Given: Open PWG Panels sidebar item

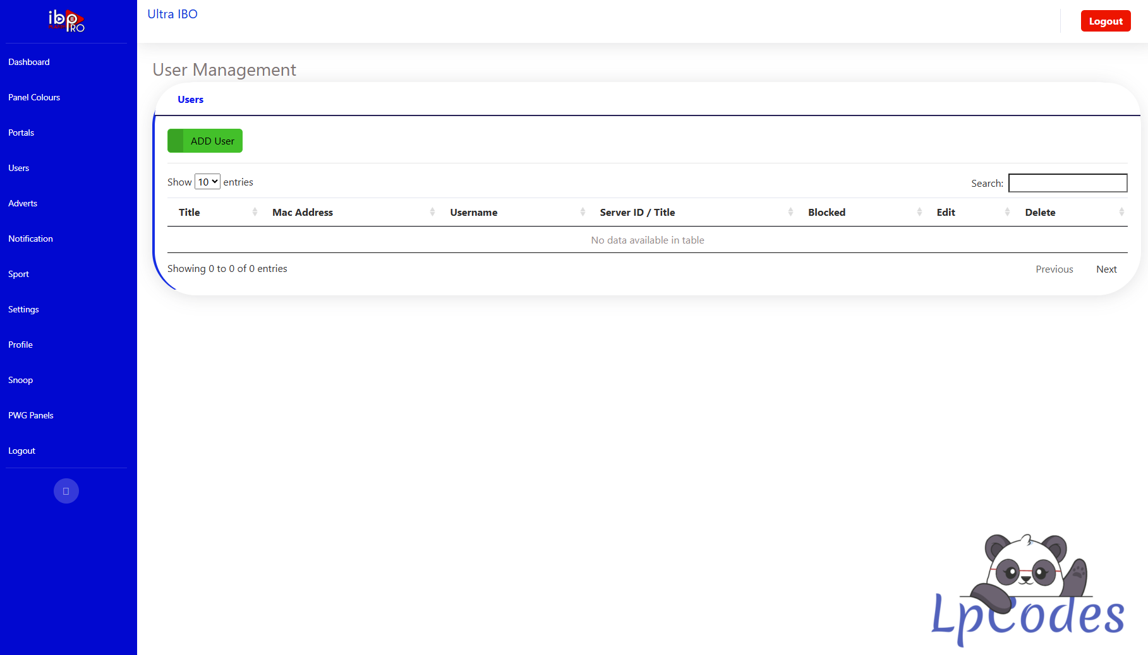Looking at the screenshot, I should click(31, 415).
